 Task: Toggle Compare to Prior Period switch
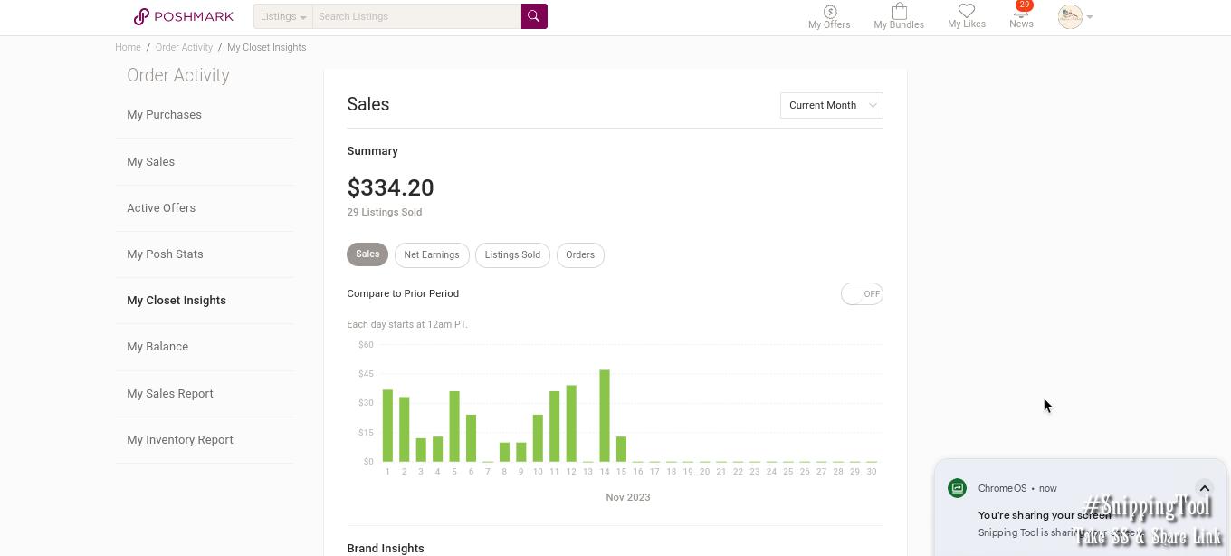tap(862, 293)
